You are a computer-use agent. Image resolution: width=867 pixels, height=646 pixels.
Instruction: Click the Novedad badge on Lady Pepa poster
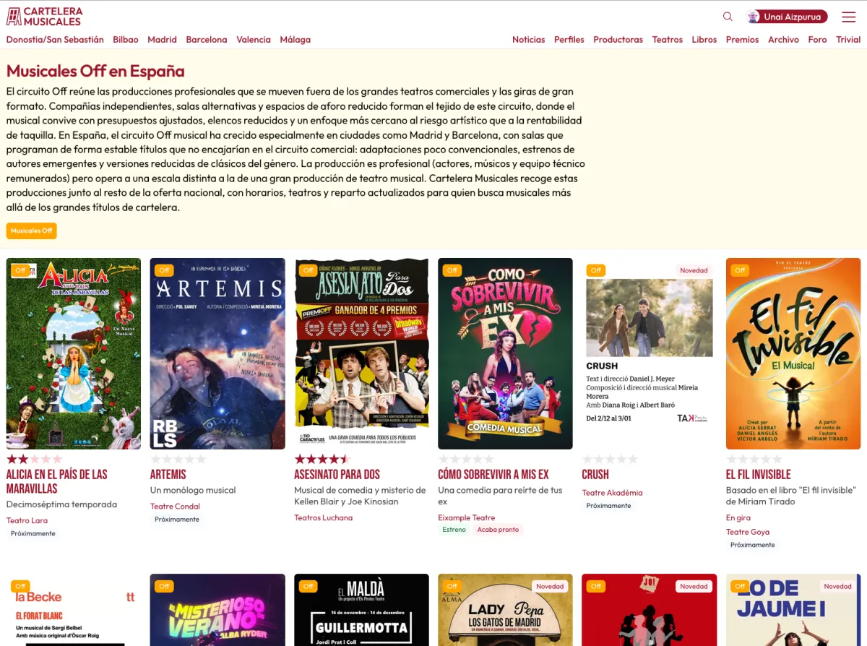point(550,586)
